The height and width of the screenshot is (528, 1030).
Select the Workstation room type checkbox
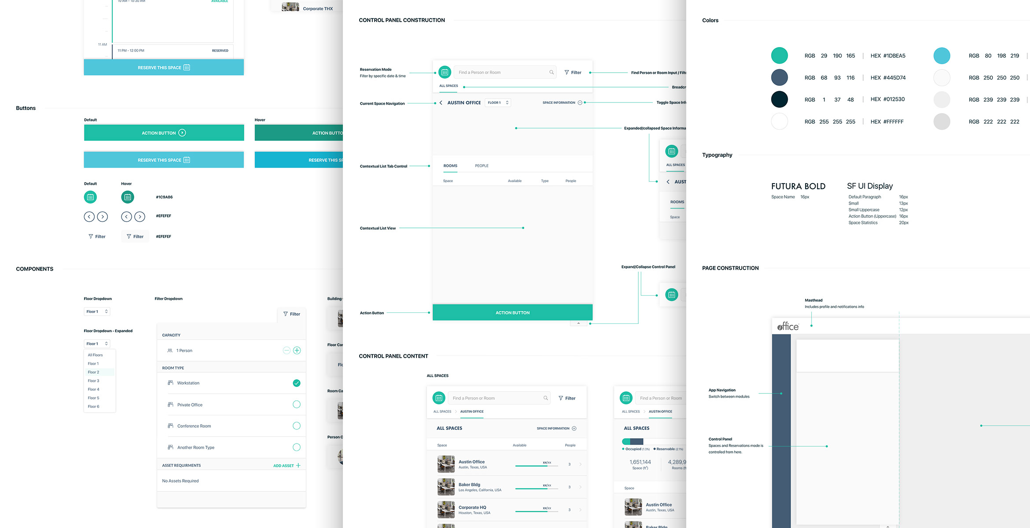(296, 382)
